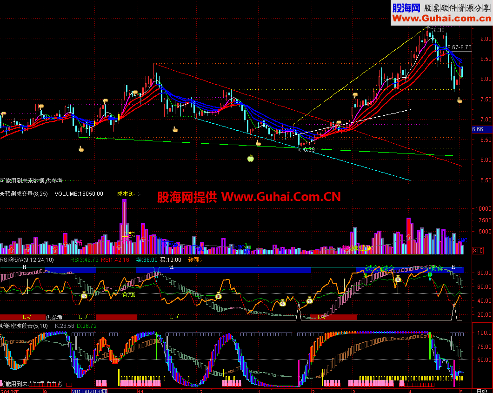Click the first green 减仓 marker in the RSI panel
493x393 pixels.
pyautogui.click(x=372, y=268)
